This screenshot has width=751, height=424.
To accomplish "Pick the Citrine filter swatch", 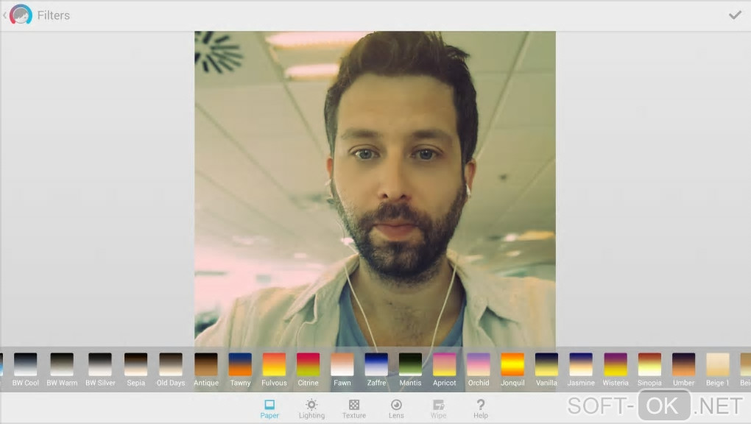I will pyautogui.click(x=308, y=364).
